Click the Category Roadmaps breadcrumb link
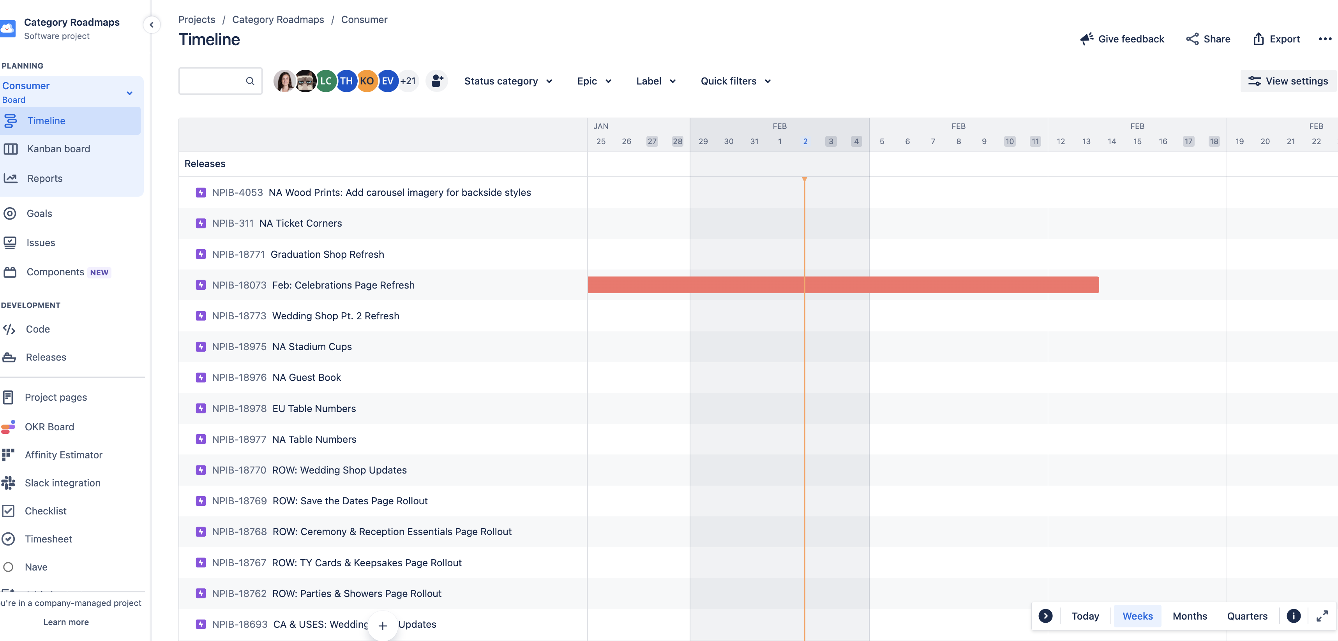The width and height of the screenshot is (1338, 641). (278, 19)
